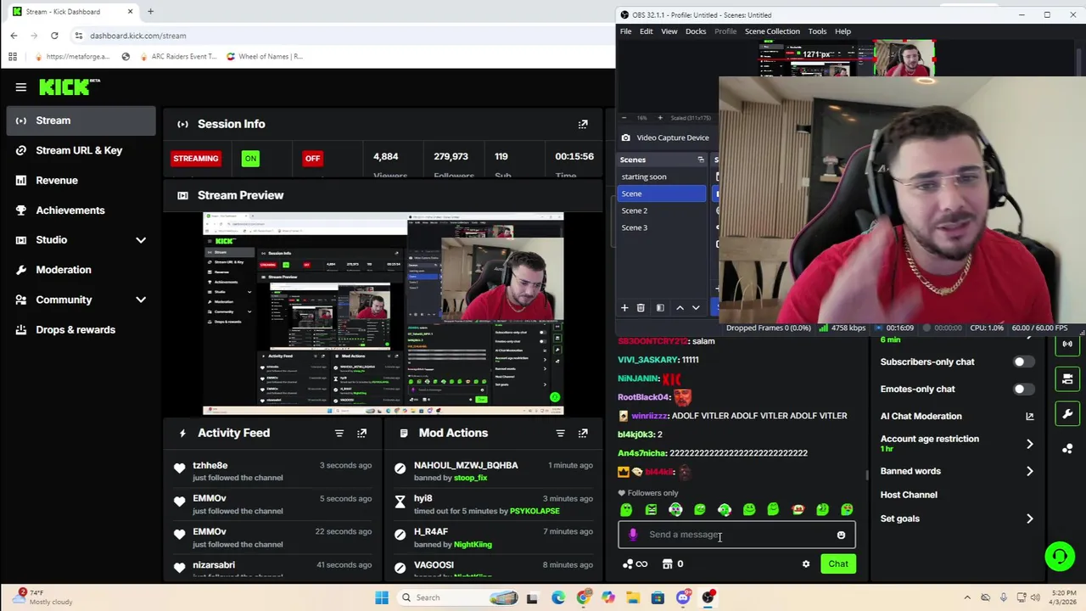Insert the first green slime emote
Image resolution: width=1086 pixels, height=611 pixels.
(626, 509)
